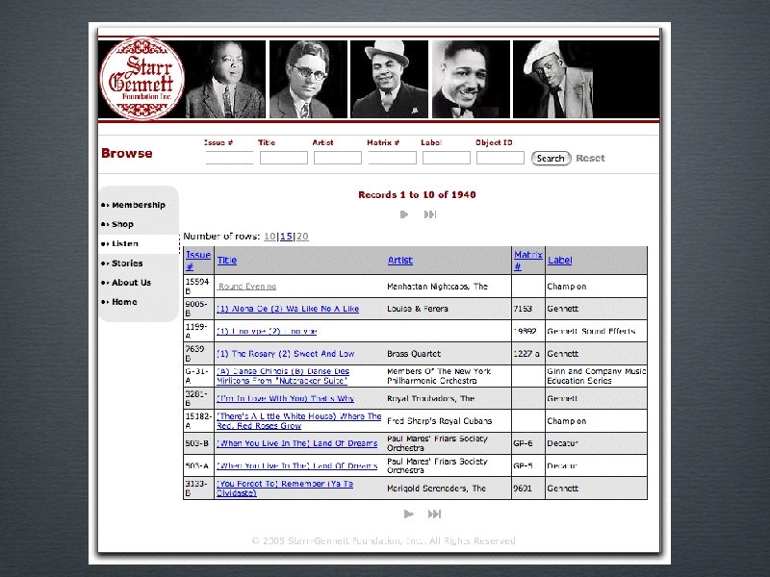Open '(I'm In Love With You) That's Why'
Viewport: 770px width, 577px height.
click(285, 398)
